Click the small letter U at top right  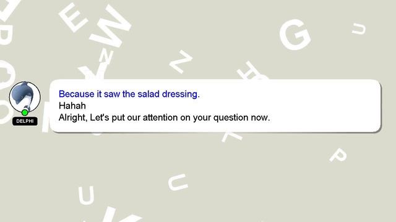pyautogui.click(x=359, y=29)
